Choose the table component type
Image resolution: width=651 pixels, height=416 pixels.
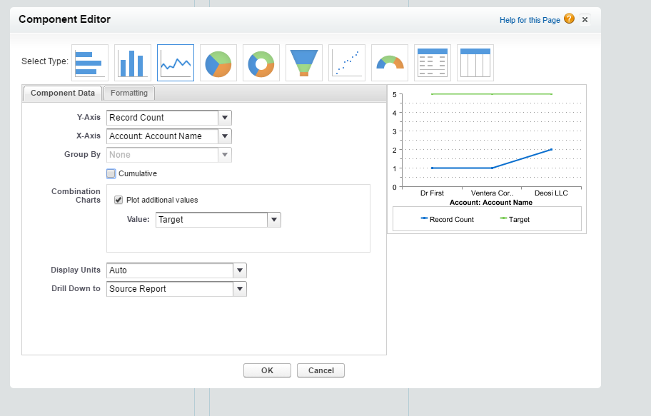click(x=475, y=63)
